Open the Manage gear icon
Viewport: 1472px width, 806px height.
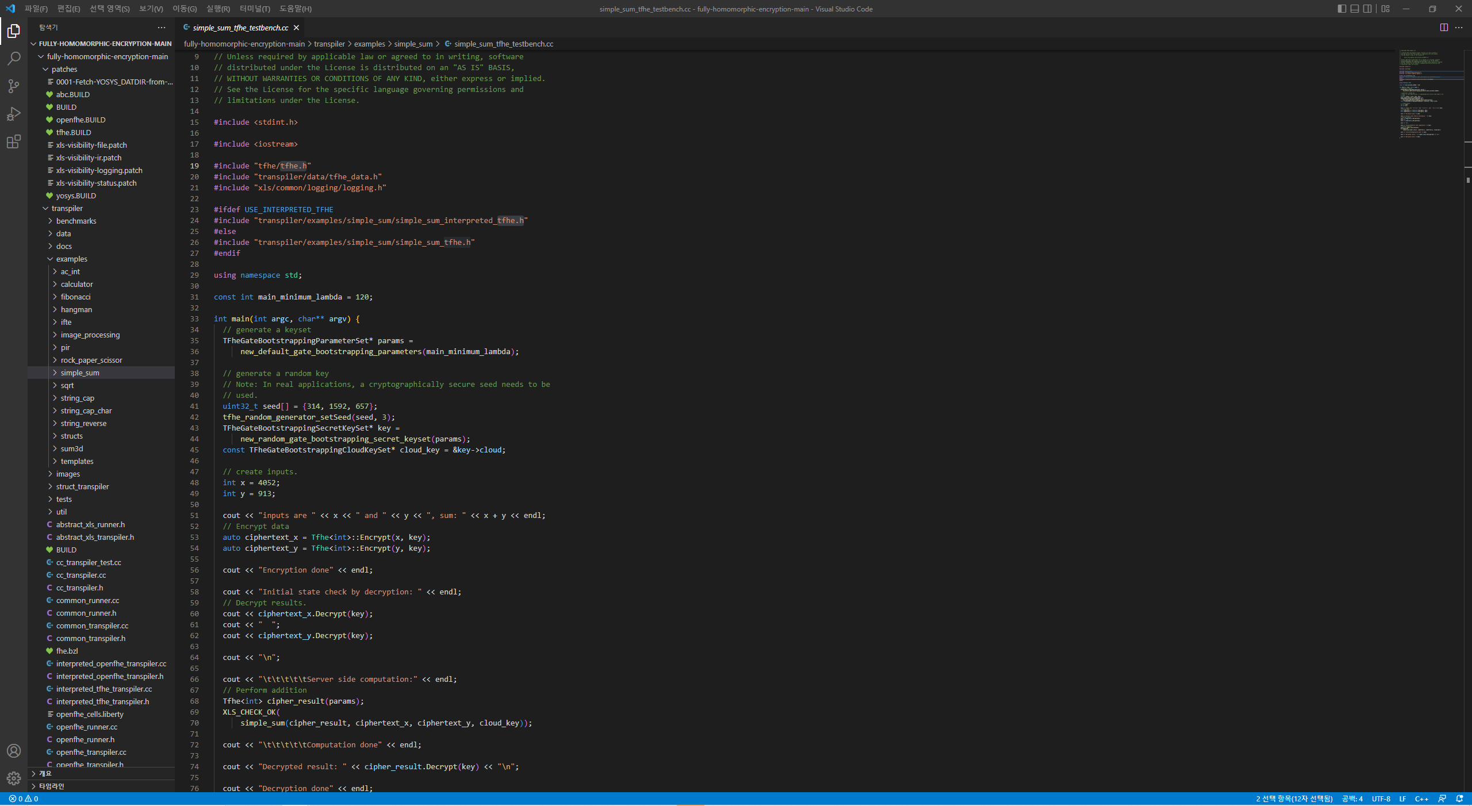point(14,778)
